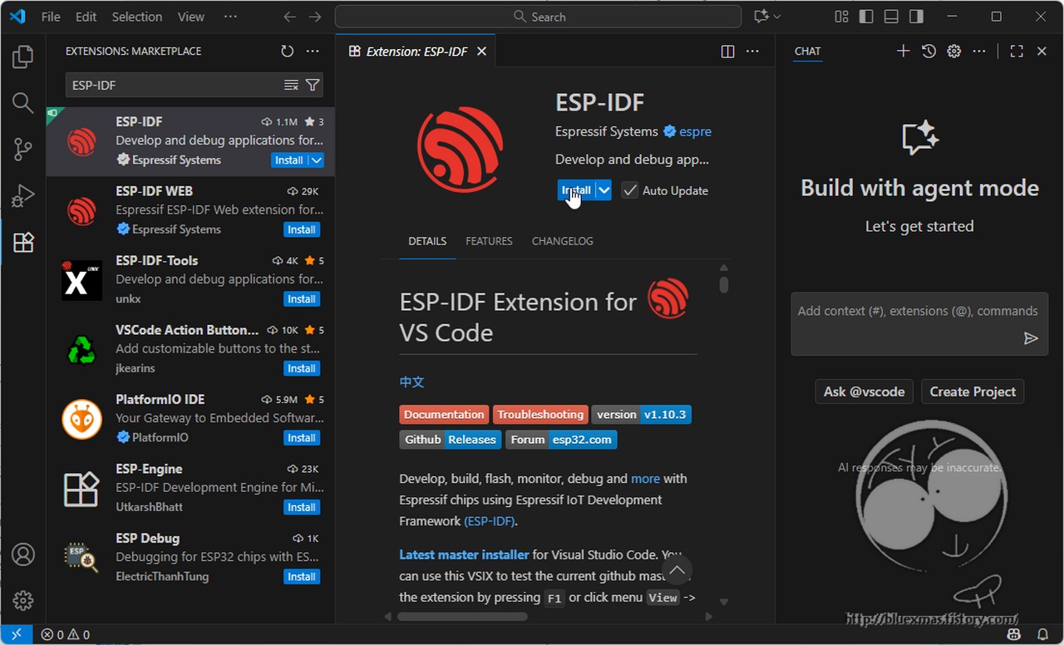Open the Search view in activity bar
The image size is (1064, 645).
click(x=23, y=103)
